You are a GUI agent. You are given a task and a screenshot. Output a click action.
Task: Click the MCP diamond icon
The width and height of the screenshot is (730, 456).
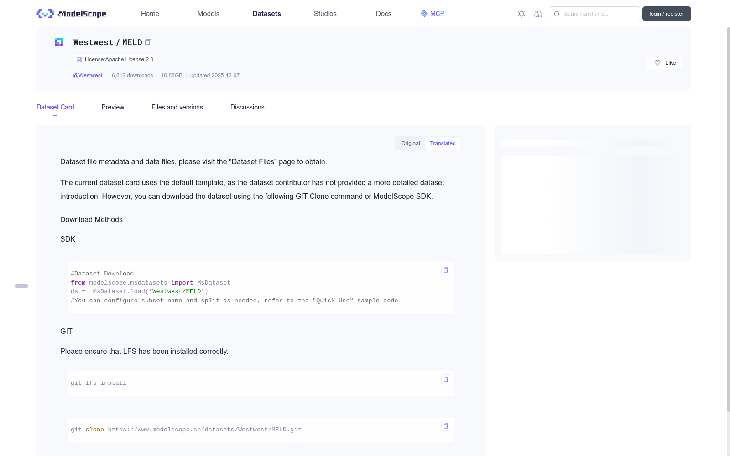click(424, 14)
